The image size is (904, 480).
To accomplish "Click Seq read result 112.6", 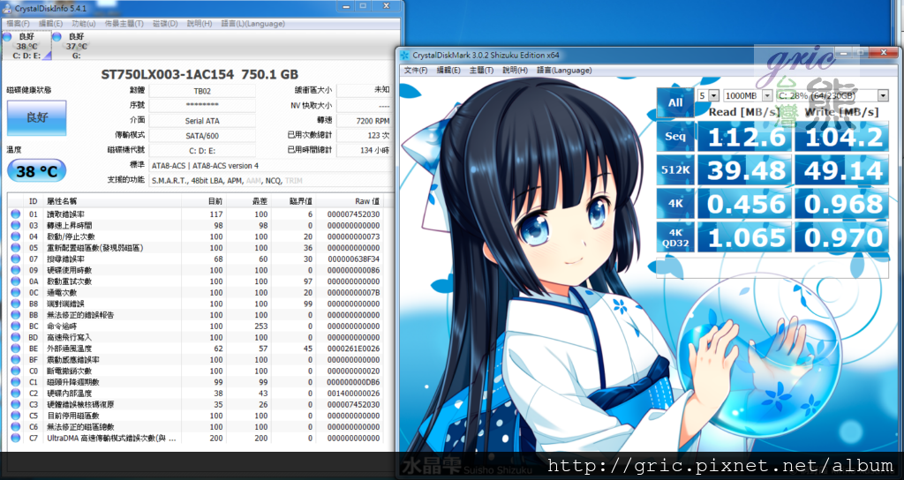I will [745, 137].
